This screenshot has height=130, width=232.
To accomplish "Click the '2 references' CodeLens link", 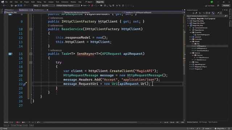I will pyautogui.click(x=55, y=18).
